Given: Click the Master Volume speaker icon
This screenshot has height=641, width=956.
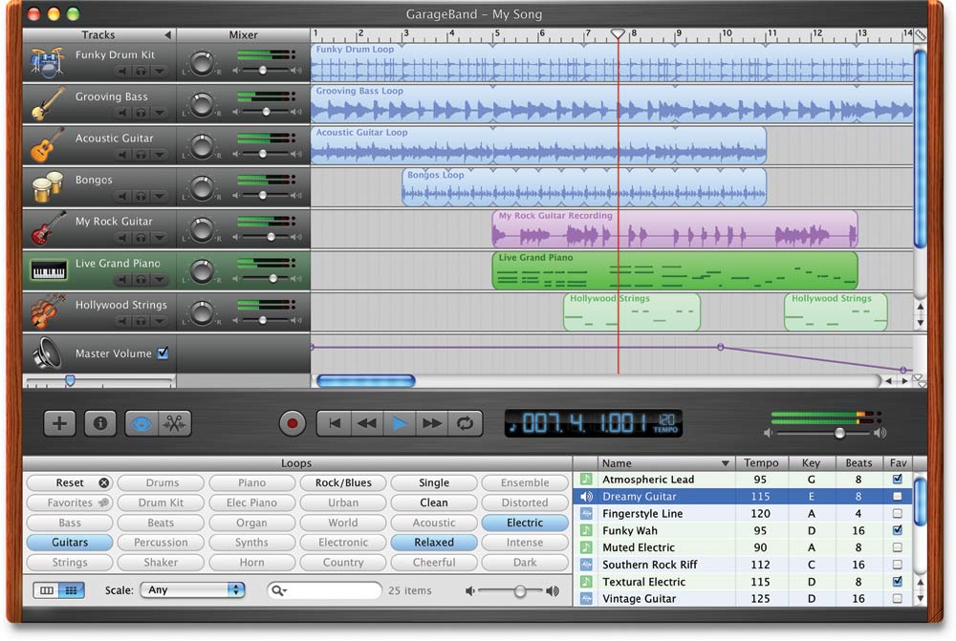Looking at the screenshot, I should coord(48,353).
